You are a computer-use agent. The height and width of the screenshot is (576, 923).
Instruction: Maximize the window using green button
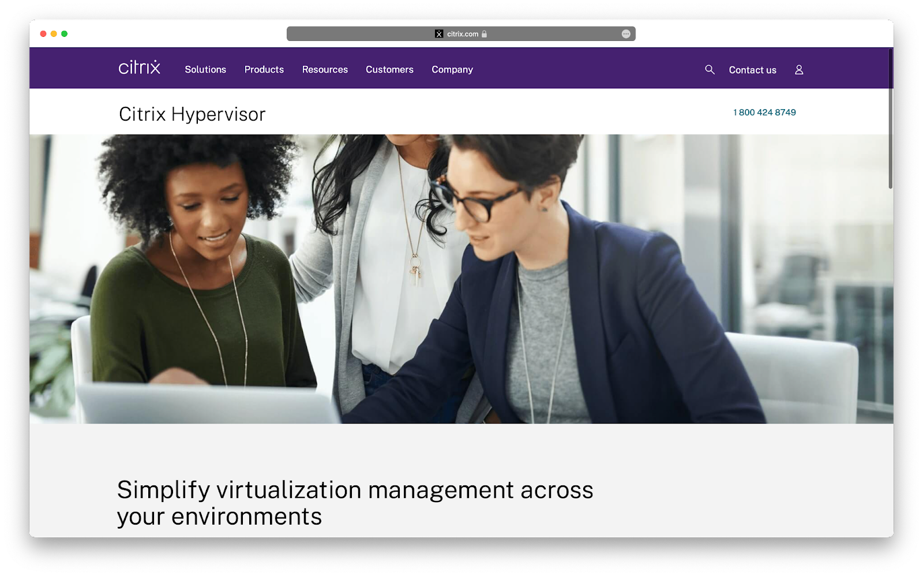click(x=65, y=34)
